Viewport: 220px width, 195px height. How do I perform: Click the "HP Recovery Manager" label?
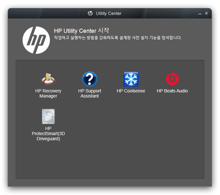(x=48, y=93)
